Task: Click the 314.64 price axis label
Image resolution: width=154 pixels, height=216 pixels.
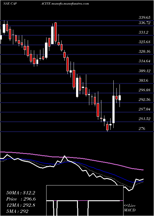Action: click(145, 61)
